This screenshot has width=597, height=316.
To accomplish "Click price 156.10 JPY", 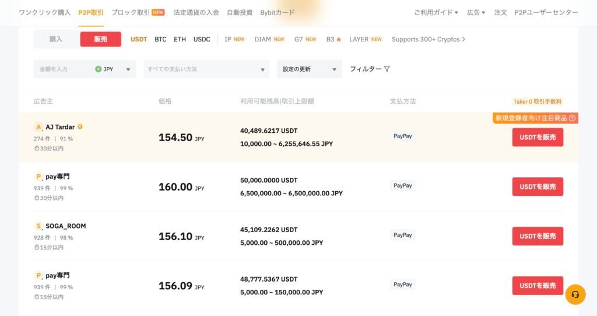I will point(181,237).
